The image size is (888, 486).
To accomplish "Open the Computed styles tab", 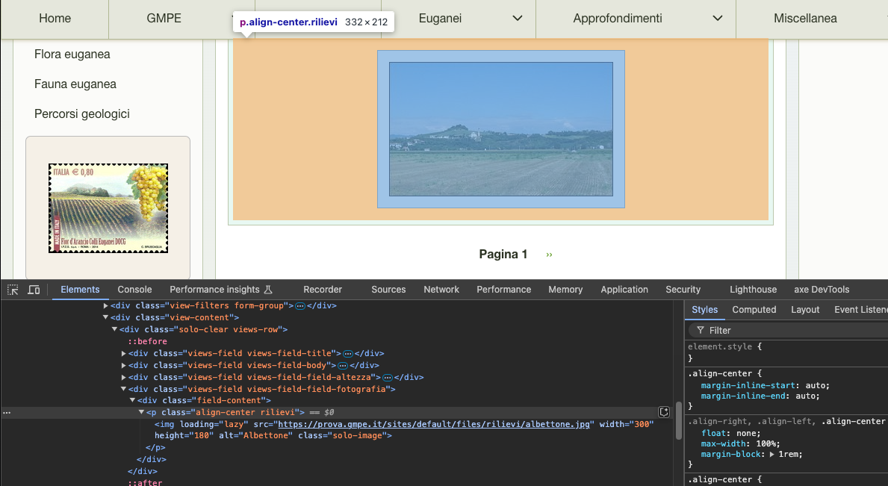I will (x=754, y=310).
